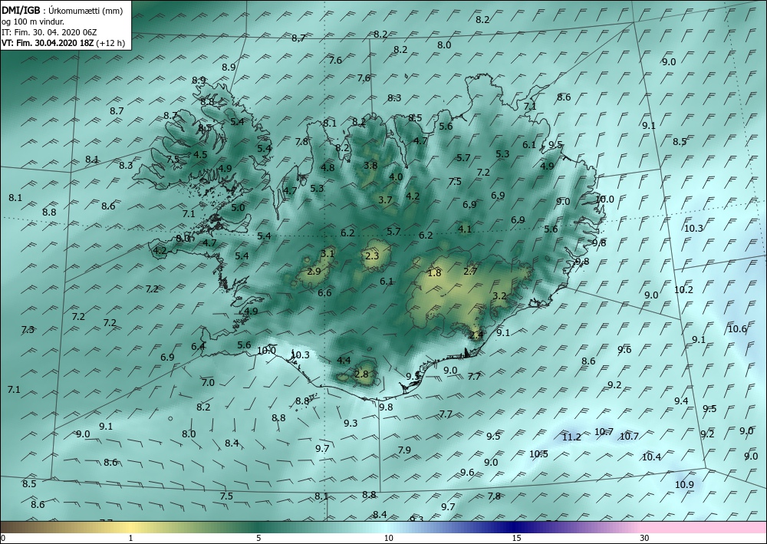This screenshot has width=767, height=544.
Task: Click the 7.9 value on the map
Action: 404,450
